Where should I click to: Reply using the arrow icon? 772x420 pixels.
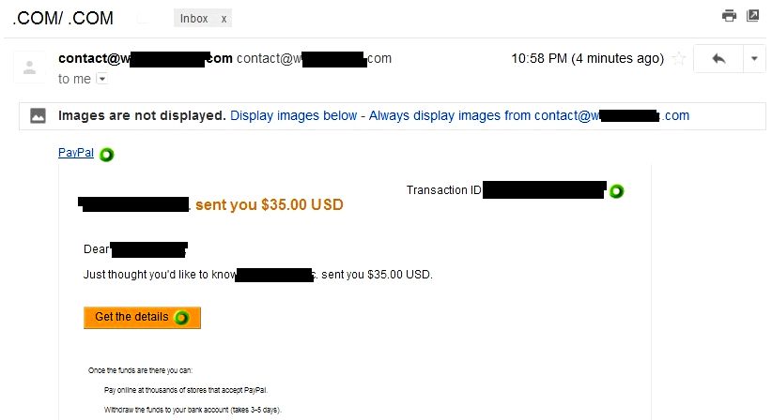(718, 59)
